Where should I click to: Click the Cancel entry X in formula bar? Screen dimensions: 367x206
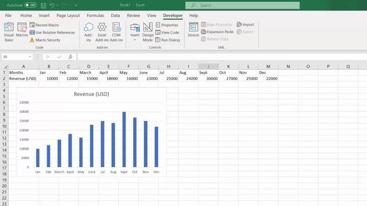click(48, 57)
